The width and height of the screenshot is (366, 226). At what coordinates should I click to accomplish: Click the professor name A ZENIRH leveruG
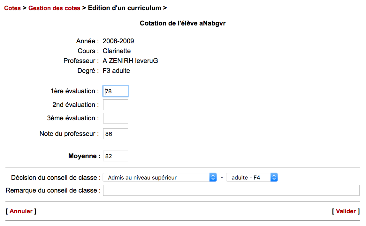click(130, 61)
